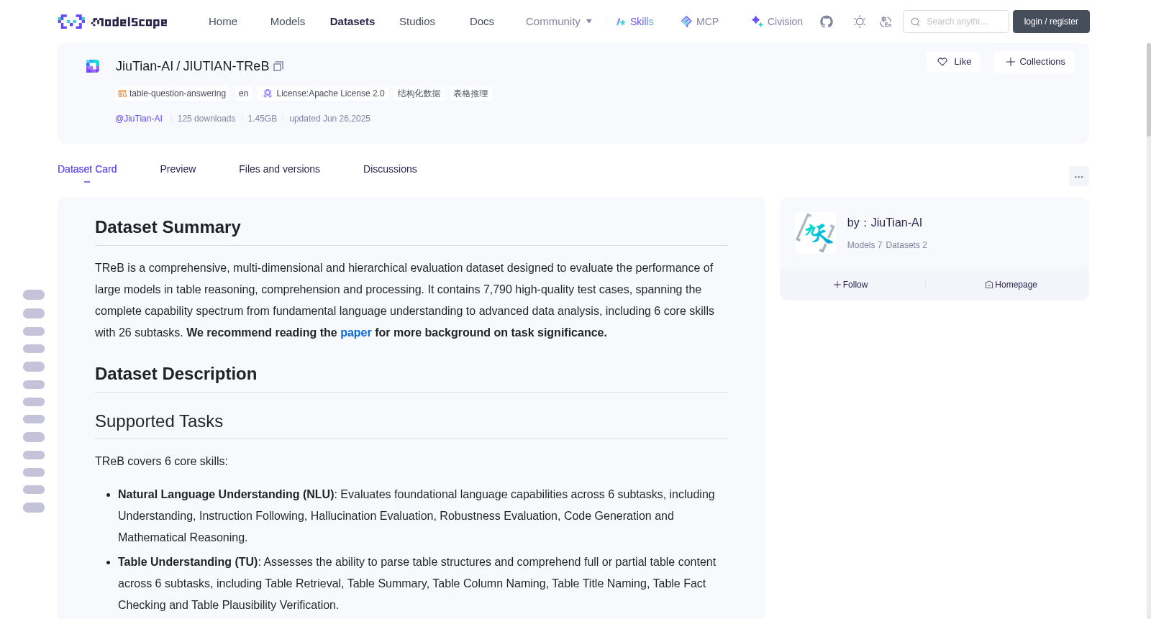
Task: Click the table-question-answering tag icon
Action: point(122,93)
